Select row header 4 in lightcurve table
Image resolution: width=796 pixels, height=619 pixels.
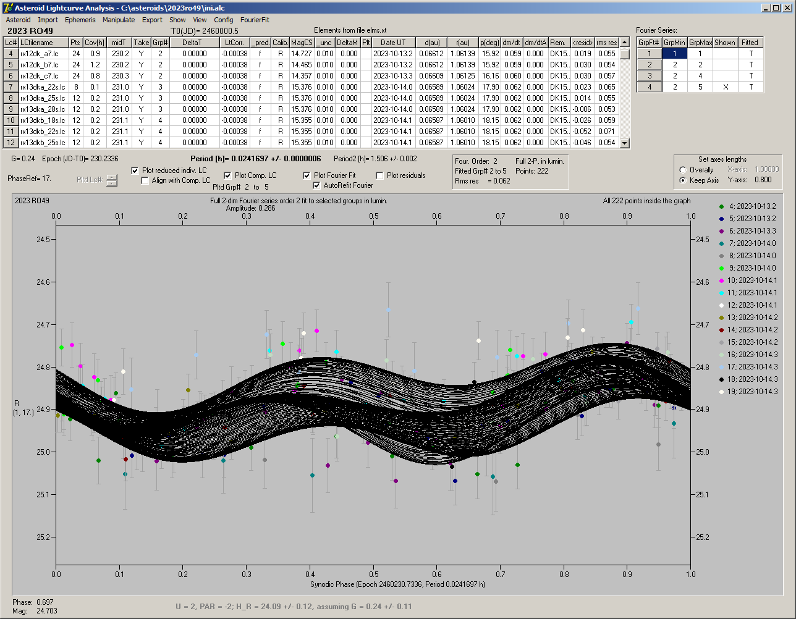11,54
